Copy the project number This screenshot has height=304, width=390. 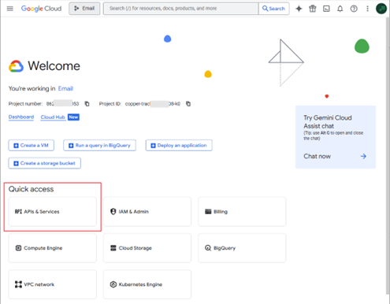tap(87, 104)
